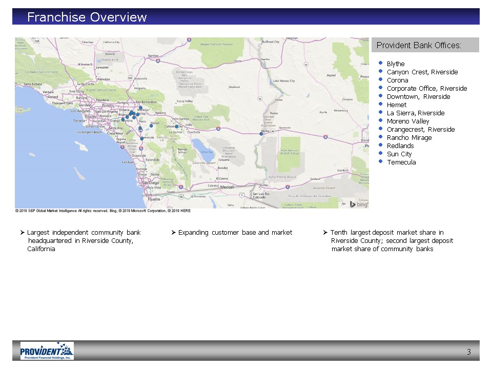
Task: Choose 'Moreno Valley' in the offices list
Action: click(x=408, y=121)
